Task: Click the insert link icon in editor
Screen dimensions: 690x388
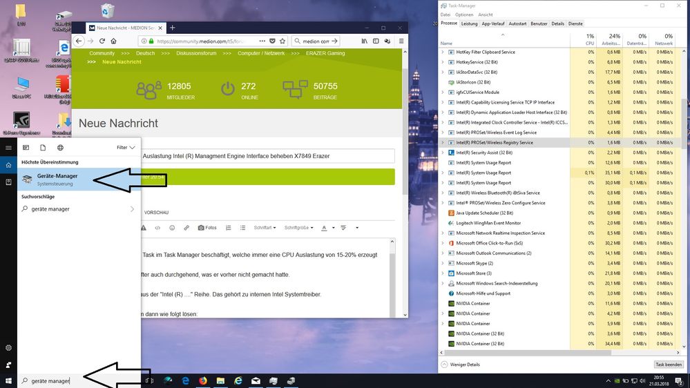Action: [186, 227]
